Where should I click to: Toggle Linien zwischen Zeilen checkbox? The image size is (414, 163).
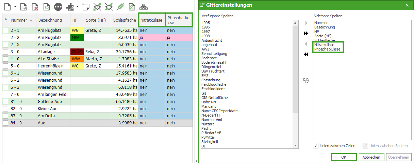(x=316, y=146)
